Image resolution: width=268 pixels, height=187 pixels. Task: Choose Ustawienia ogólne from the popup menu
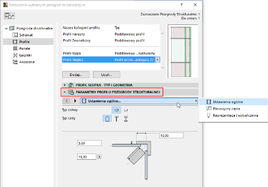pyautogui.click(x=233, y=102)
